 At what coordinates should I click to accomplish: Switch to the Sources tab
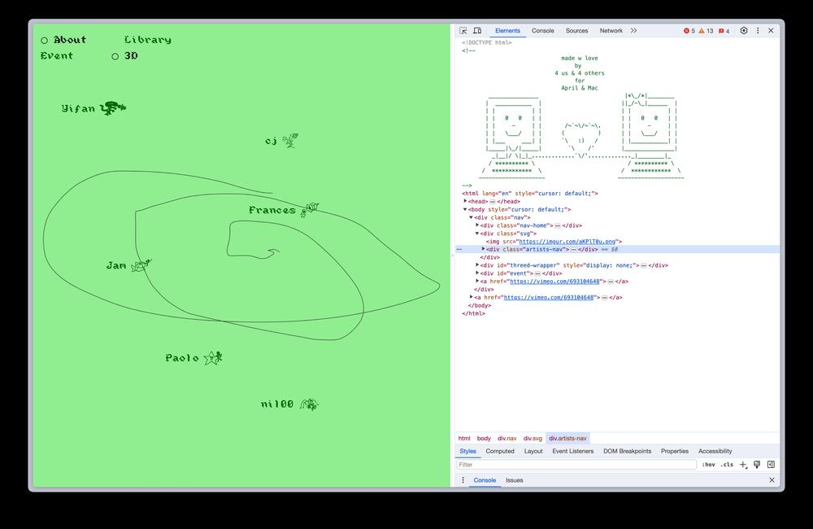click(x=576, y=31)
